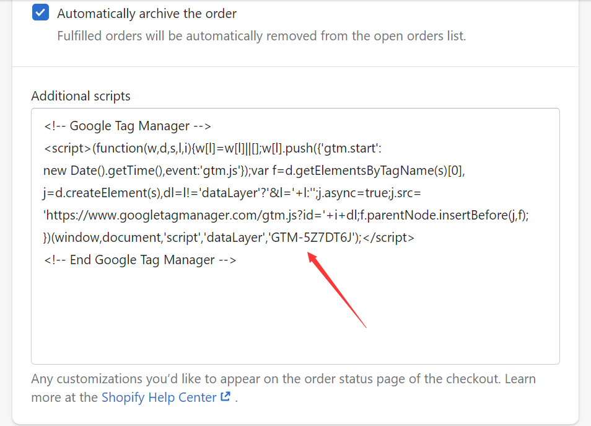The width and height of the screenshot is (591, 426).
Task: Click the closing </script> tag text
Action: pyautogui.click(x=388, y=237)
